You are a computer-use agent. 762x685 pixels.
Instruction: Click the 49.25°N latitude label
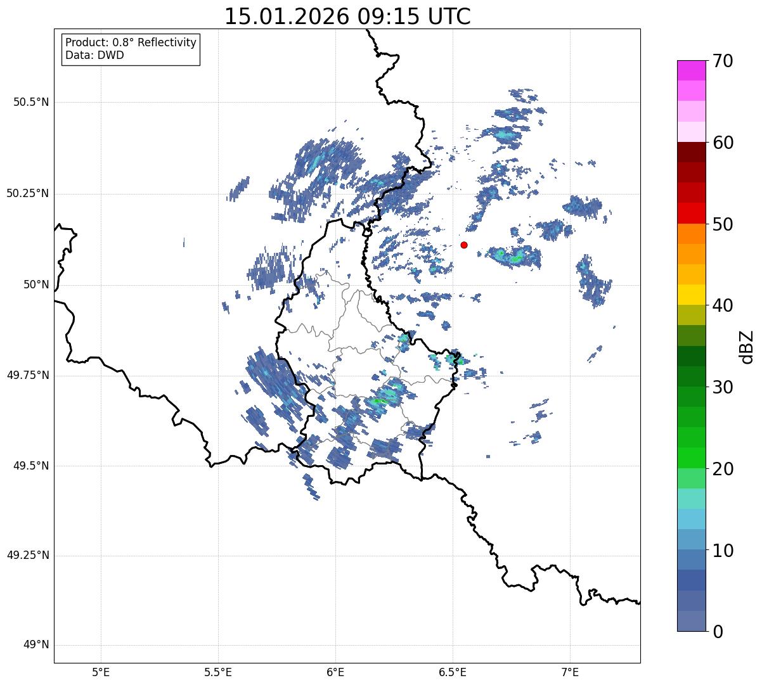click(28, 556)
